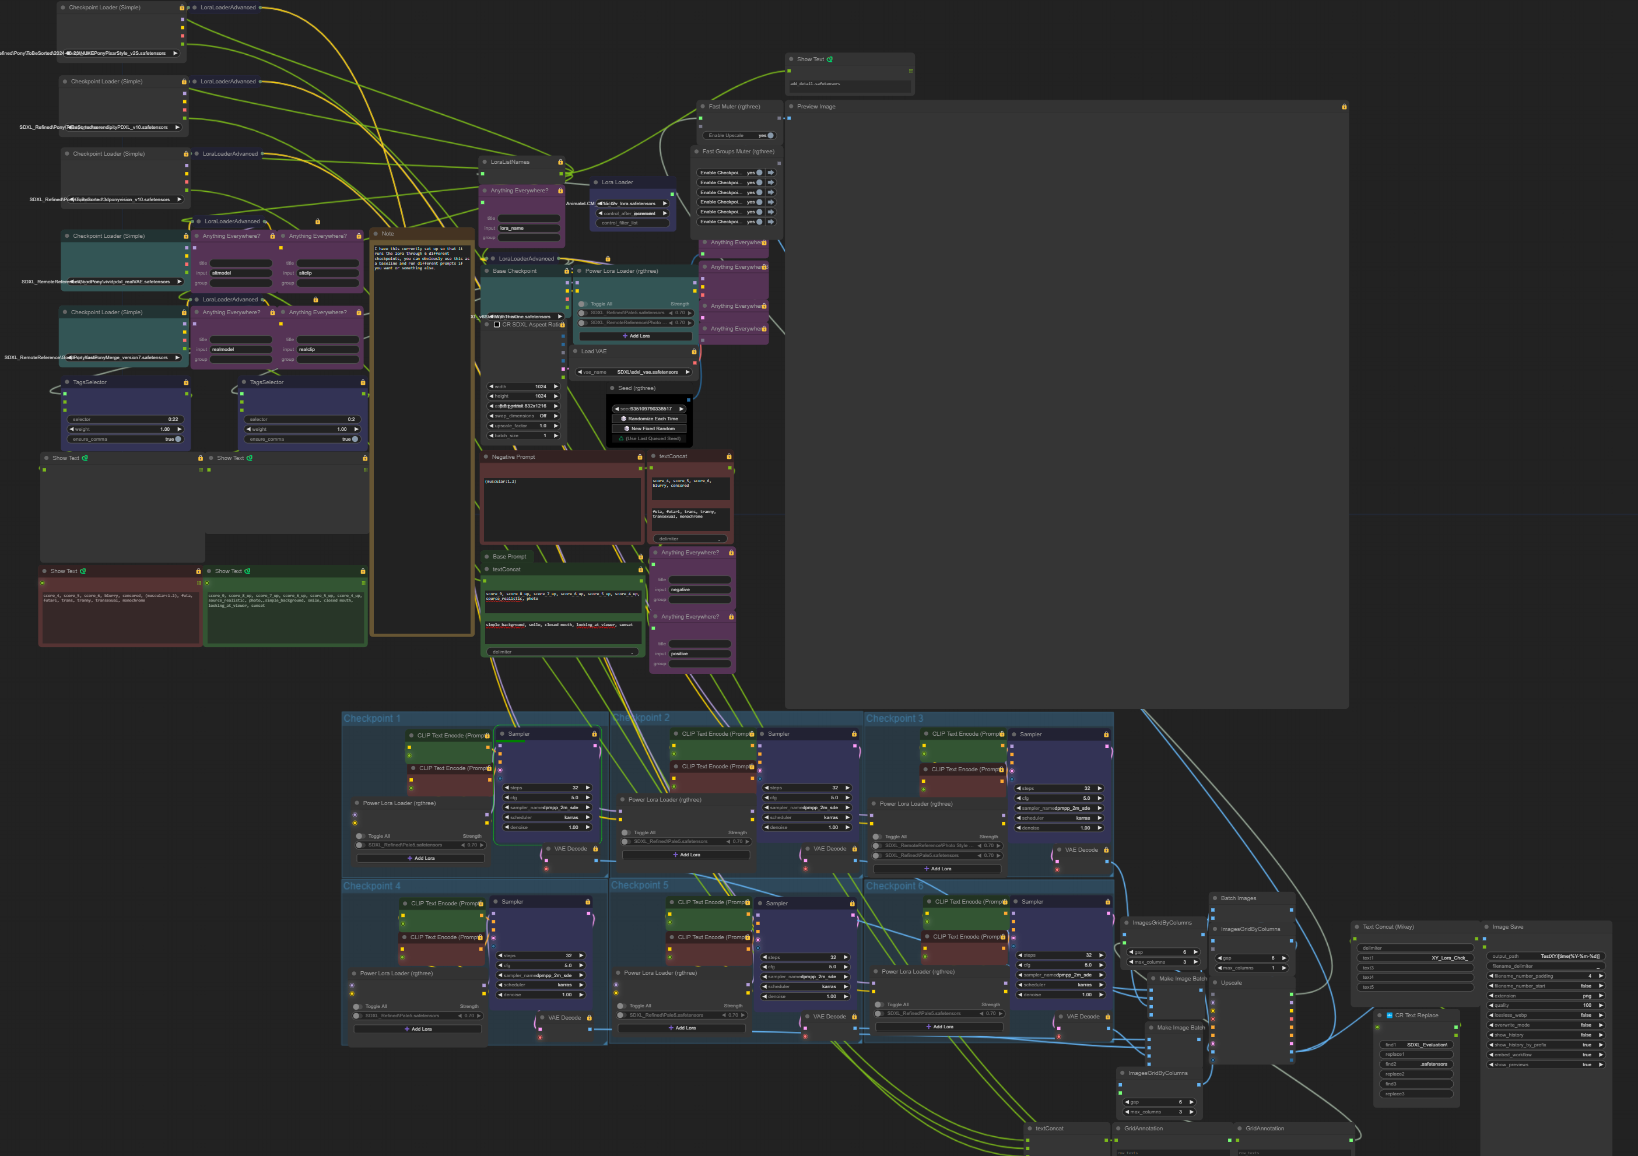Click Randomize Each Time in Seed node
This screenshot has height=1156, width=1638.
click(649, 419)
